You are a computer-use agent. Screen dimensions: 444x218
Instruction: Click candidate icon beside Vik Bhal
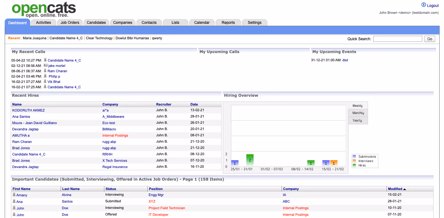(45, 81)
